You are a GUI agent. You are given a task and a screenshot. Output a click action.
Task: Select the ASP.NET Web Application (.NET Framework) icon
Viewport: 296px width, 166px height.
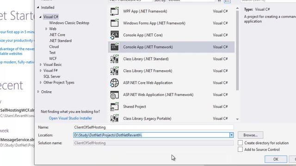114,95
